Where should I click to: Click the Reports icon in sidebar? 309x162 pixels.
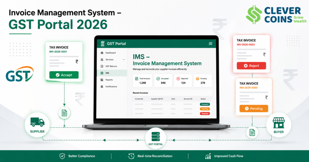tap(102, 80)
